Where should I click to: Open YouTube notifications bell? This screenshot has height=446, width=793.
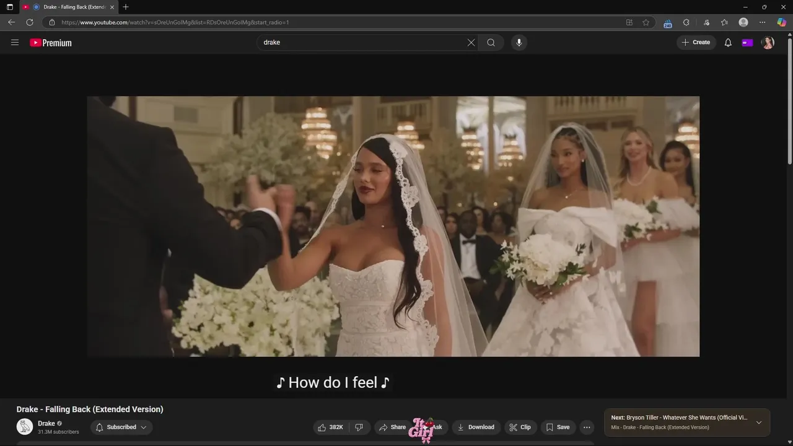point(728,43)
